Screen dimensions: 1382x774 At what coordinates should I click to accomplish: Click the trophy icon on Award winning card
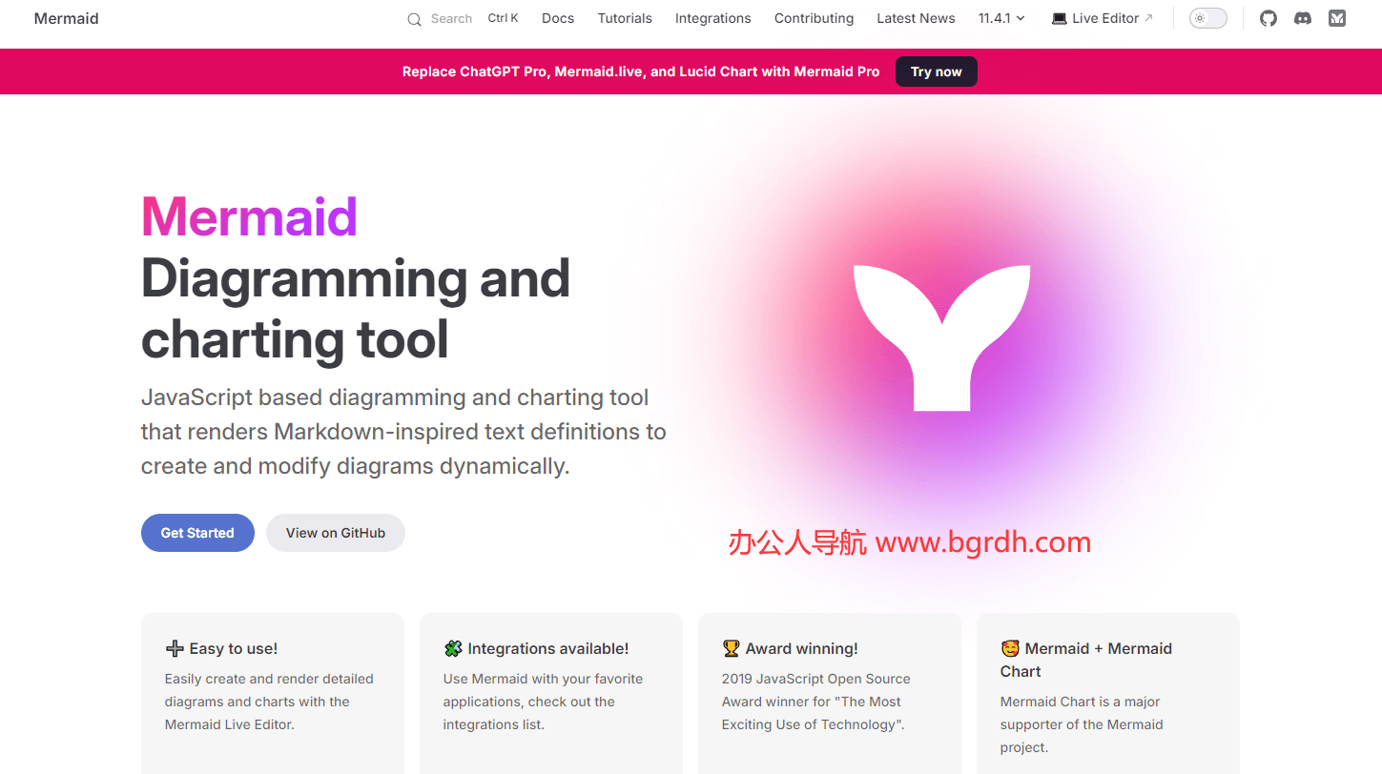point(731,648)
